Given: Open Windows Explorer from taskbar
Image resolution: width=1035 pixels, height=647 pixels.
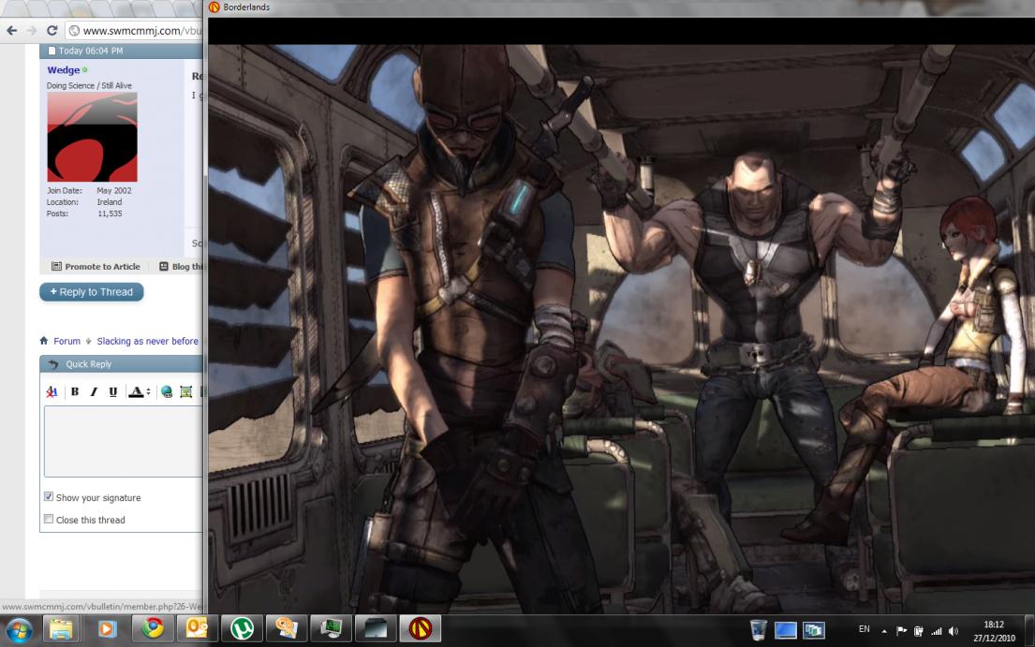Looking at the screenshot, I should 62,629.
